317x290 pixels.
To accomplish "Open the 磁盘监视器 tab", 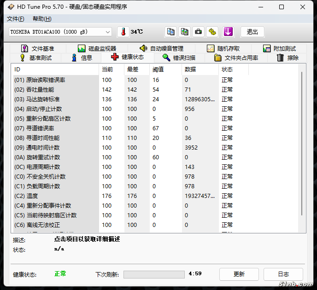I will [97, 48].
